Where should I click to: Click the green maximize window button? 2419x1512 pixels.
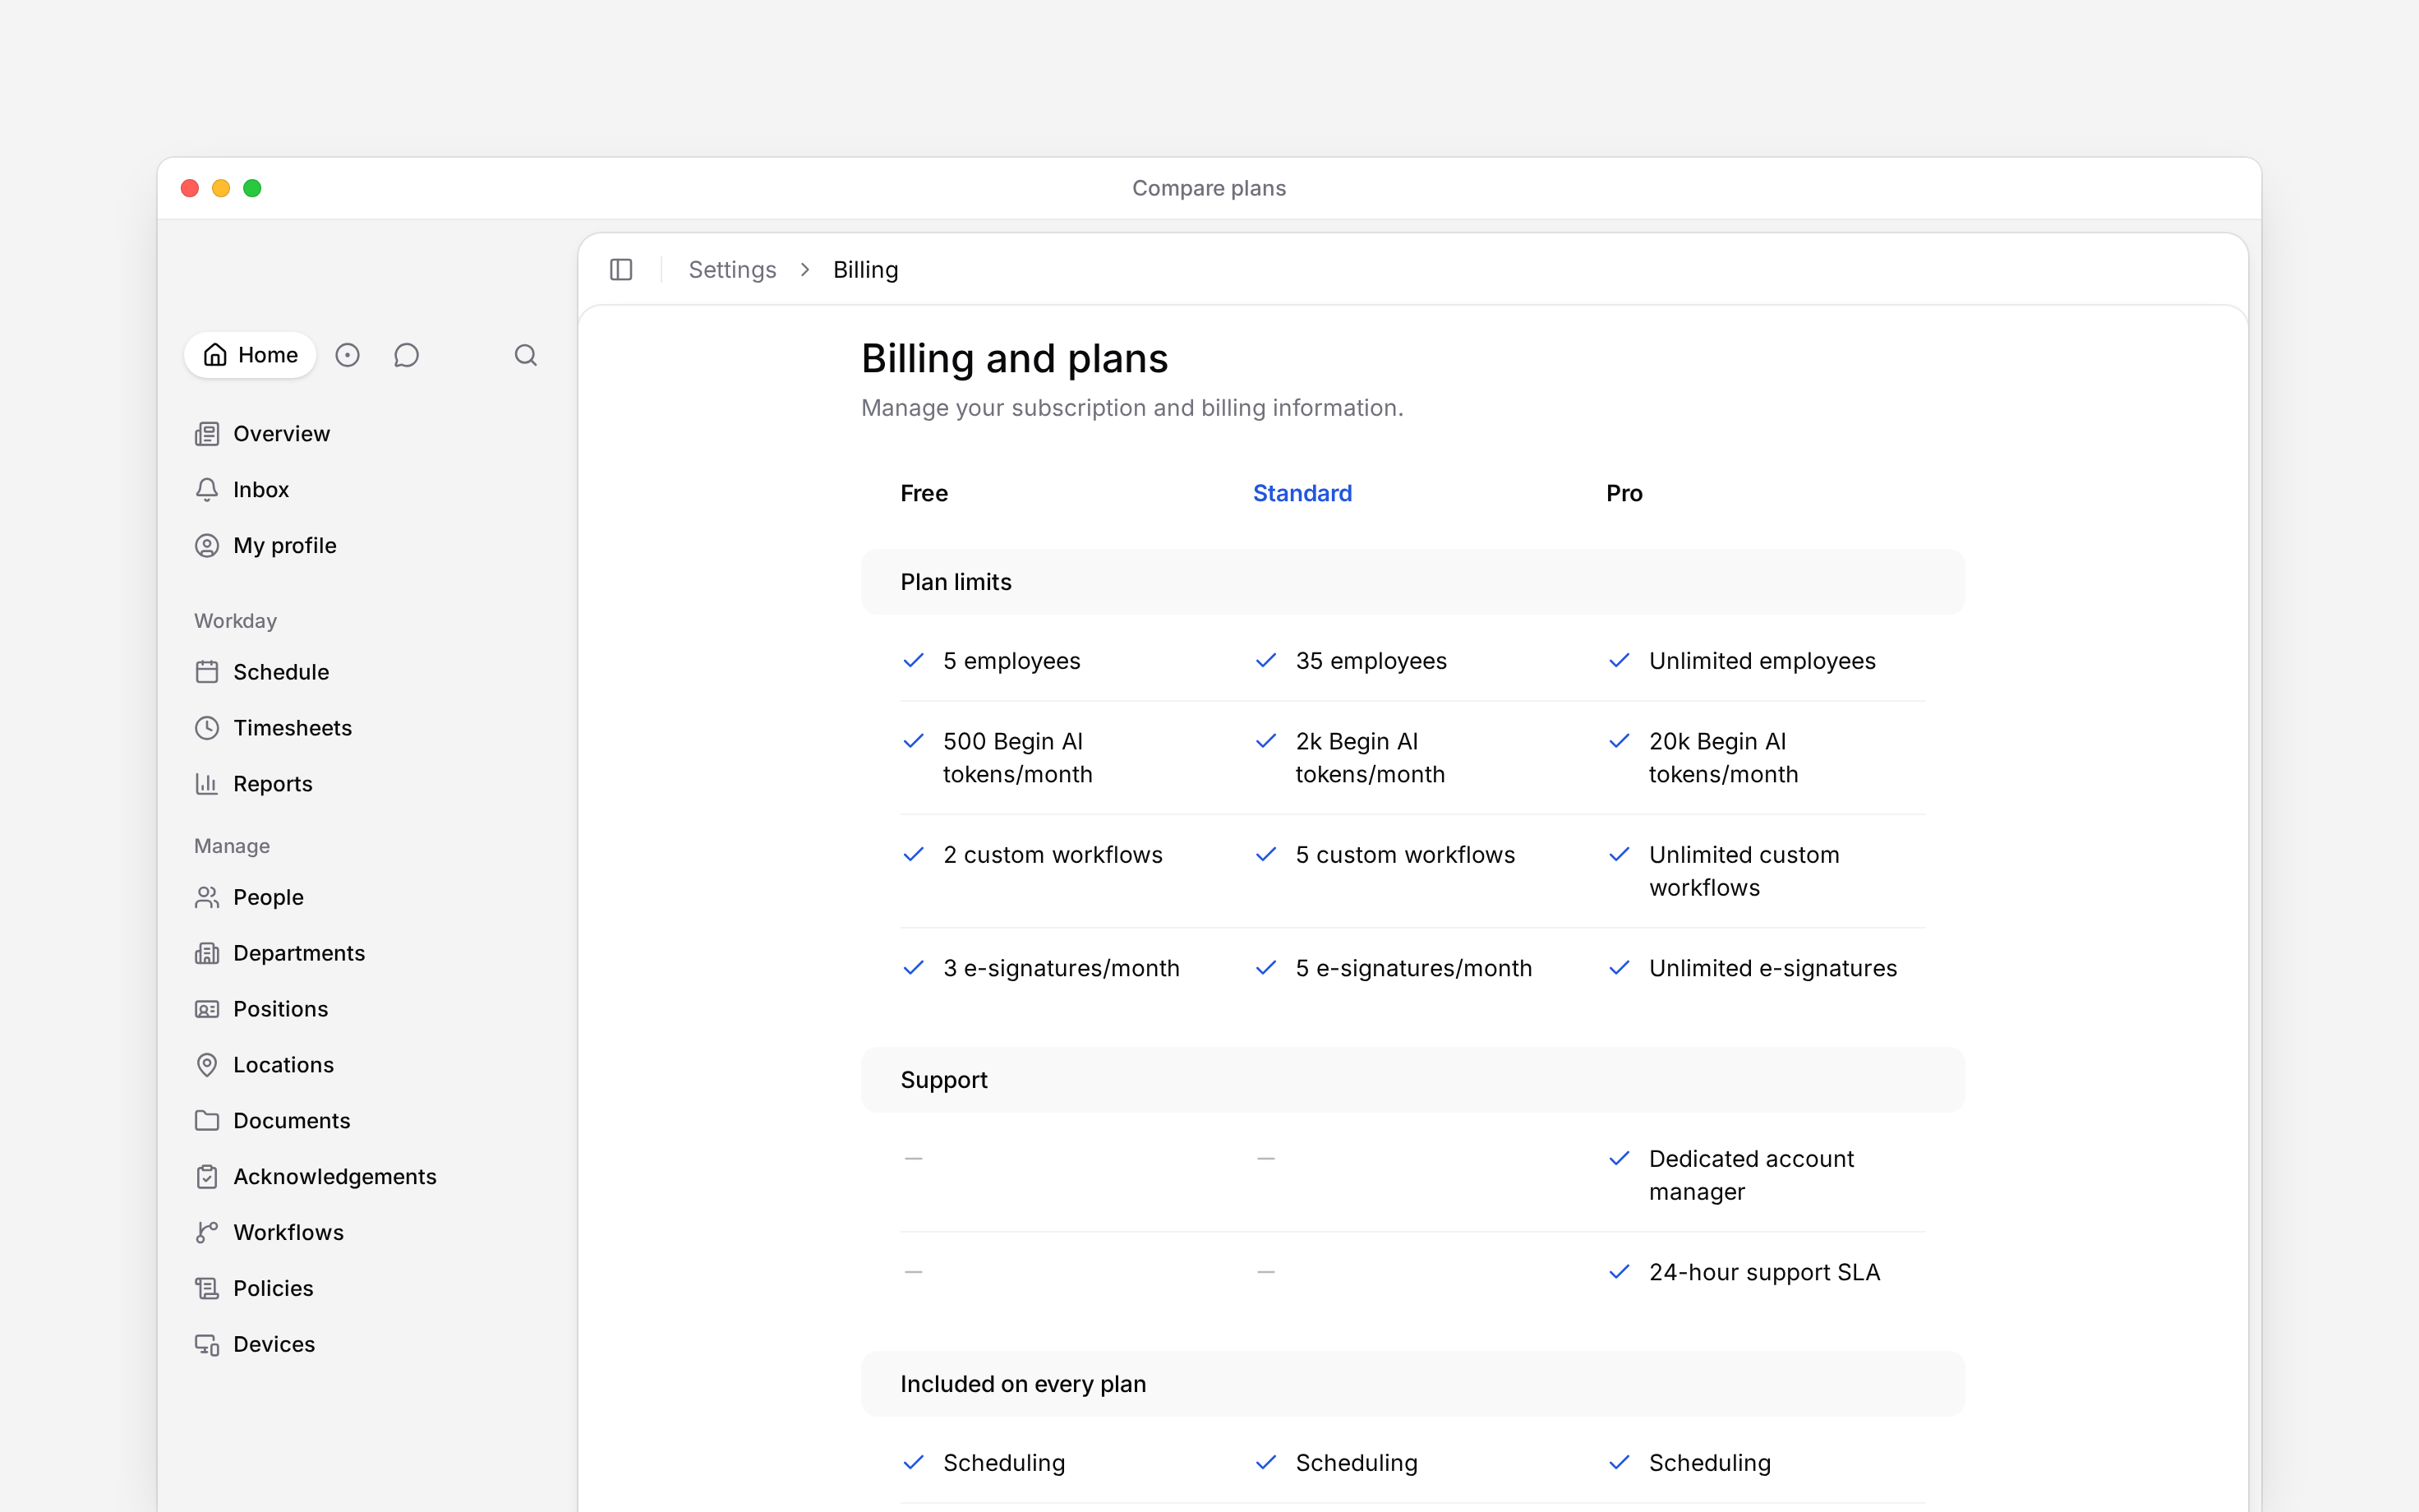(252, 188)
